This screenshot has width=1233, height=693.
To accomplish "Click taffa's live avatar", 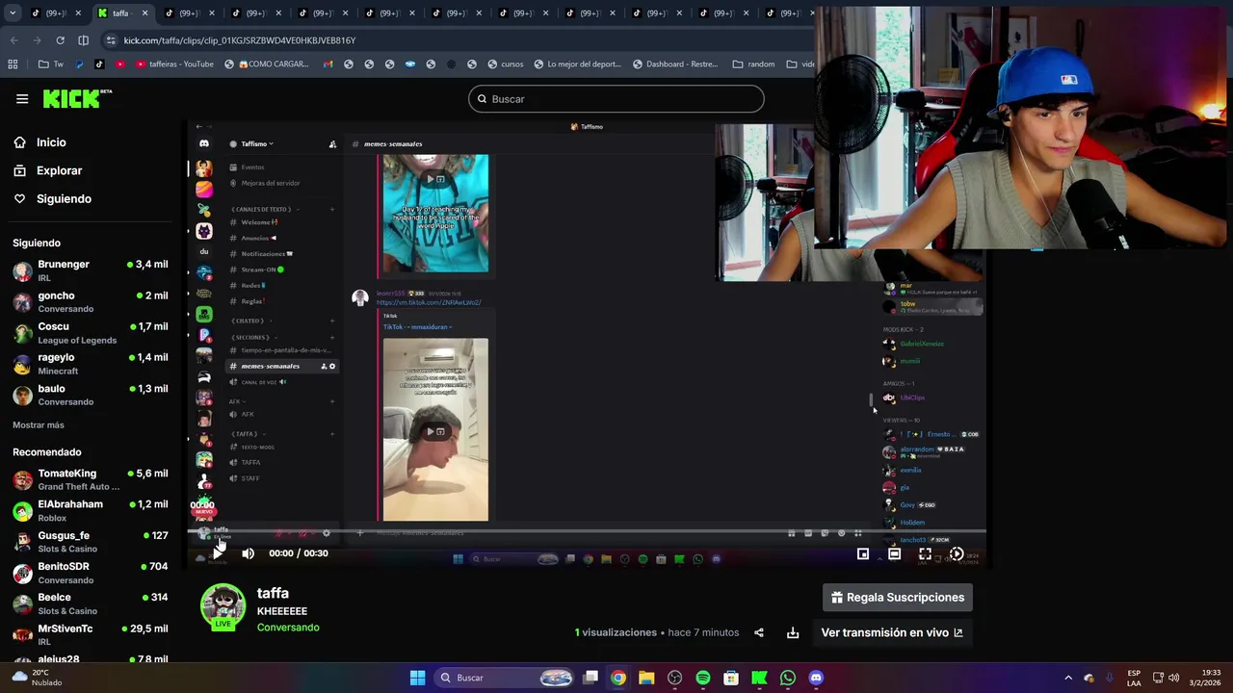I will pyautogui.click(x=223, y=607).
